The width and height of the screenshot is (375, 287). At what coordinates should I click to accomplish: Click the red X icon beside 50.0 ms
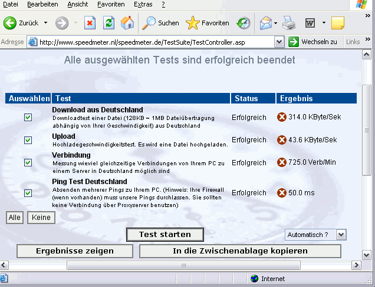282,193
